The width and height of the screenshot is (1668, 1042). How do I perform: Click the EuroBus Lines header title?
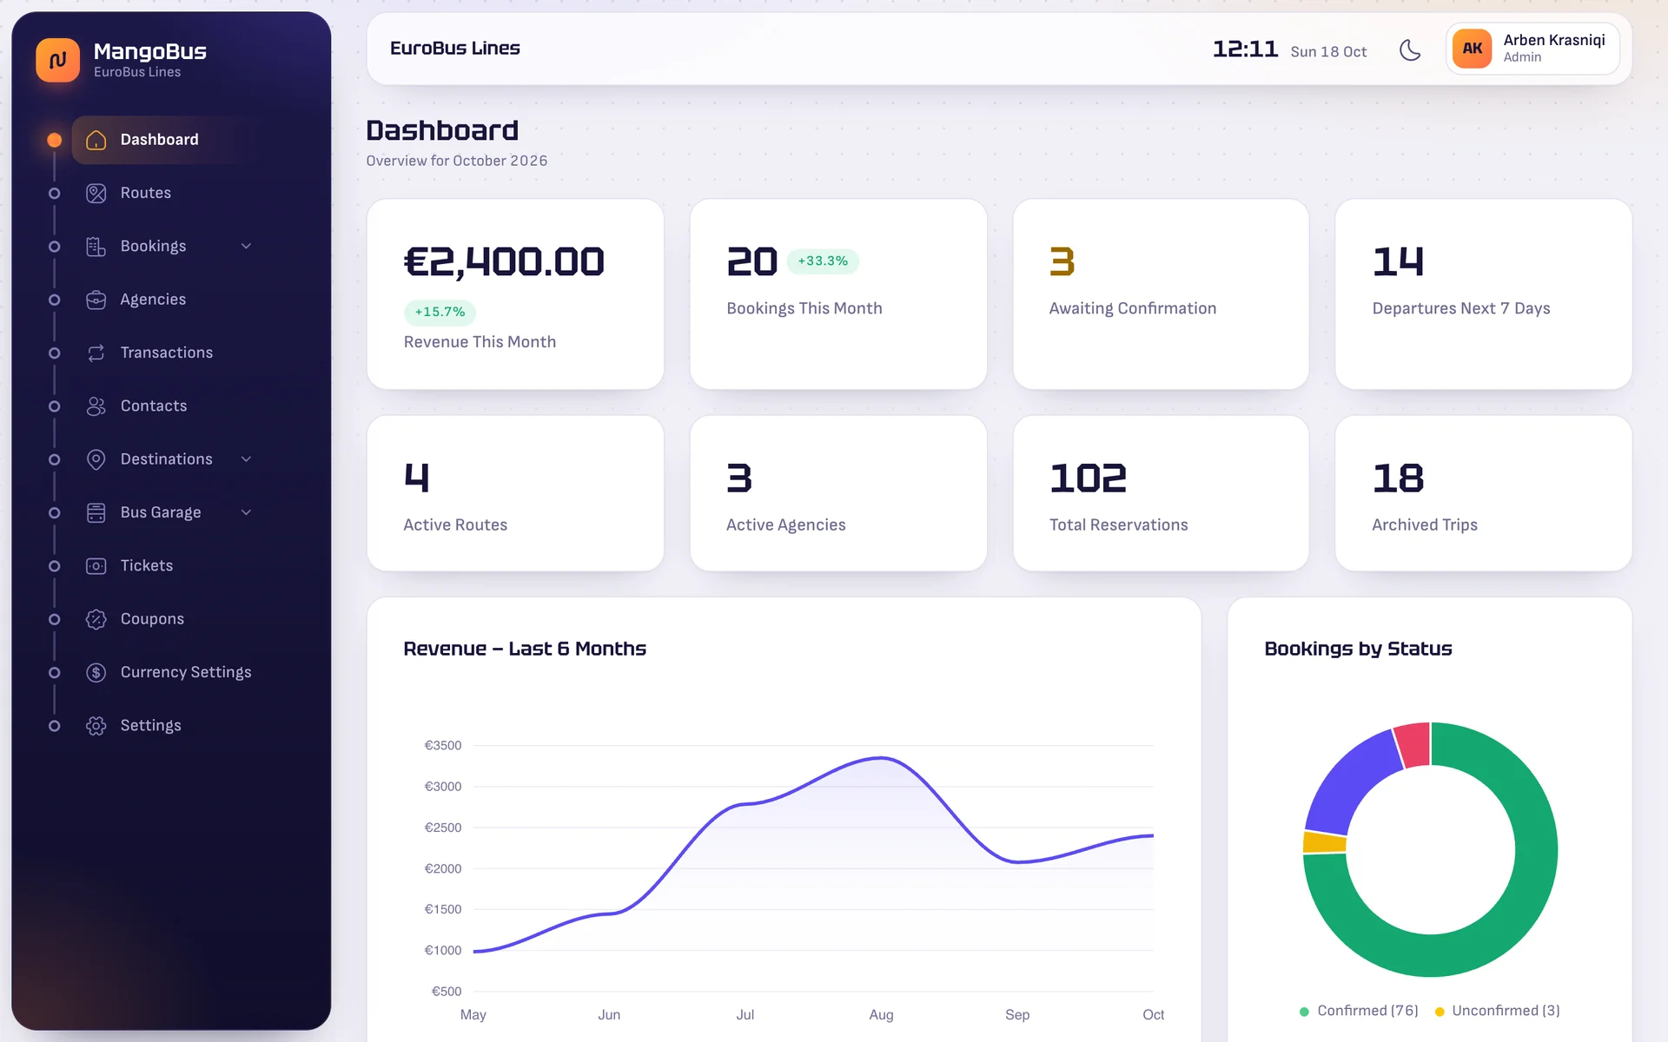[x=455, y=49]
